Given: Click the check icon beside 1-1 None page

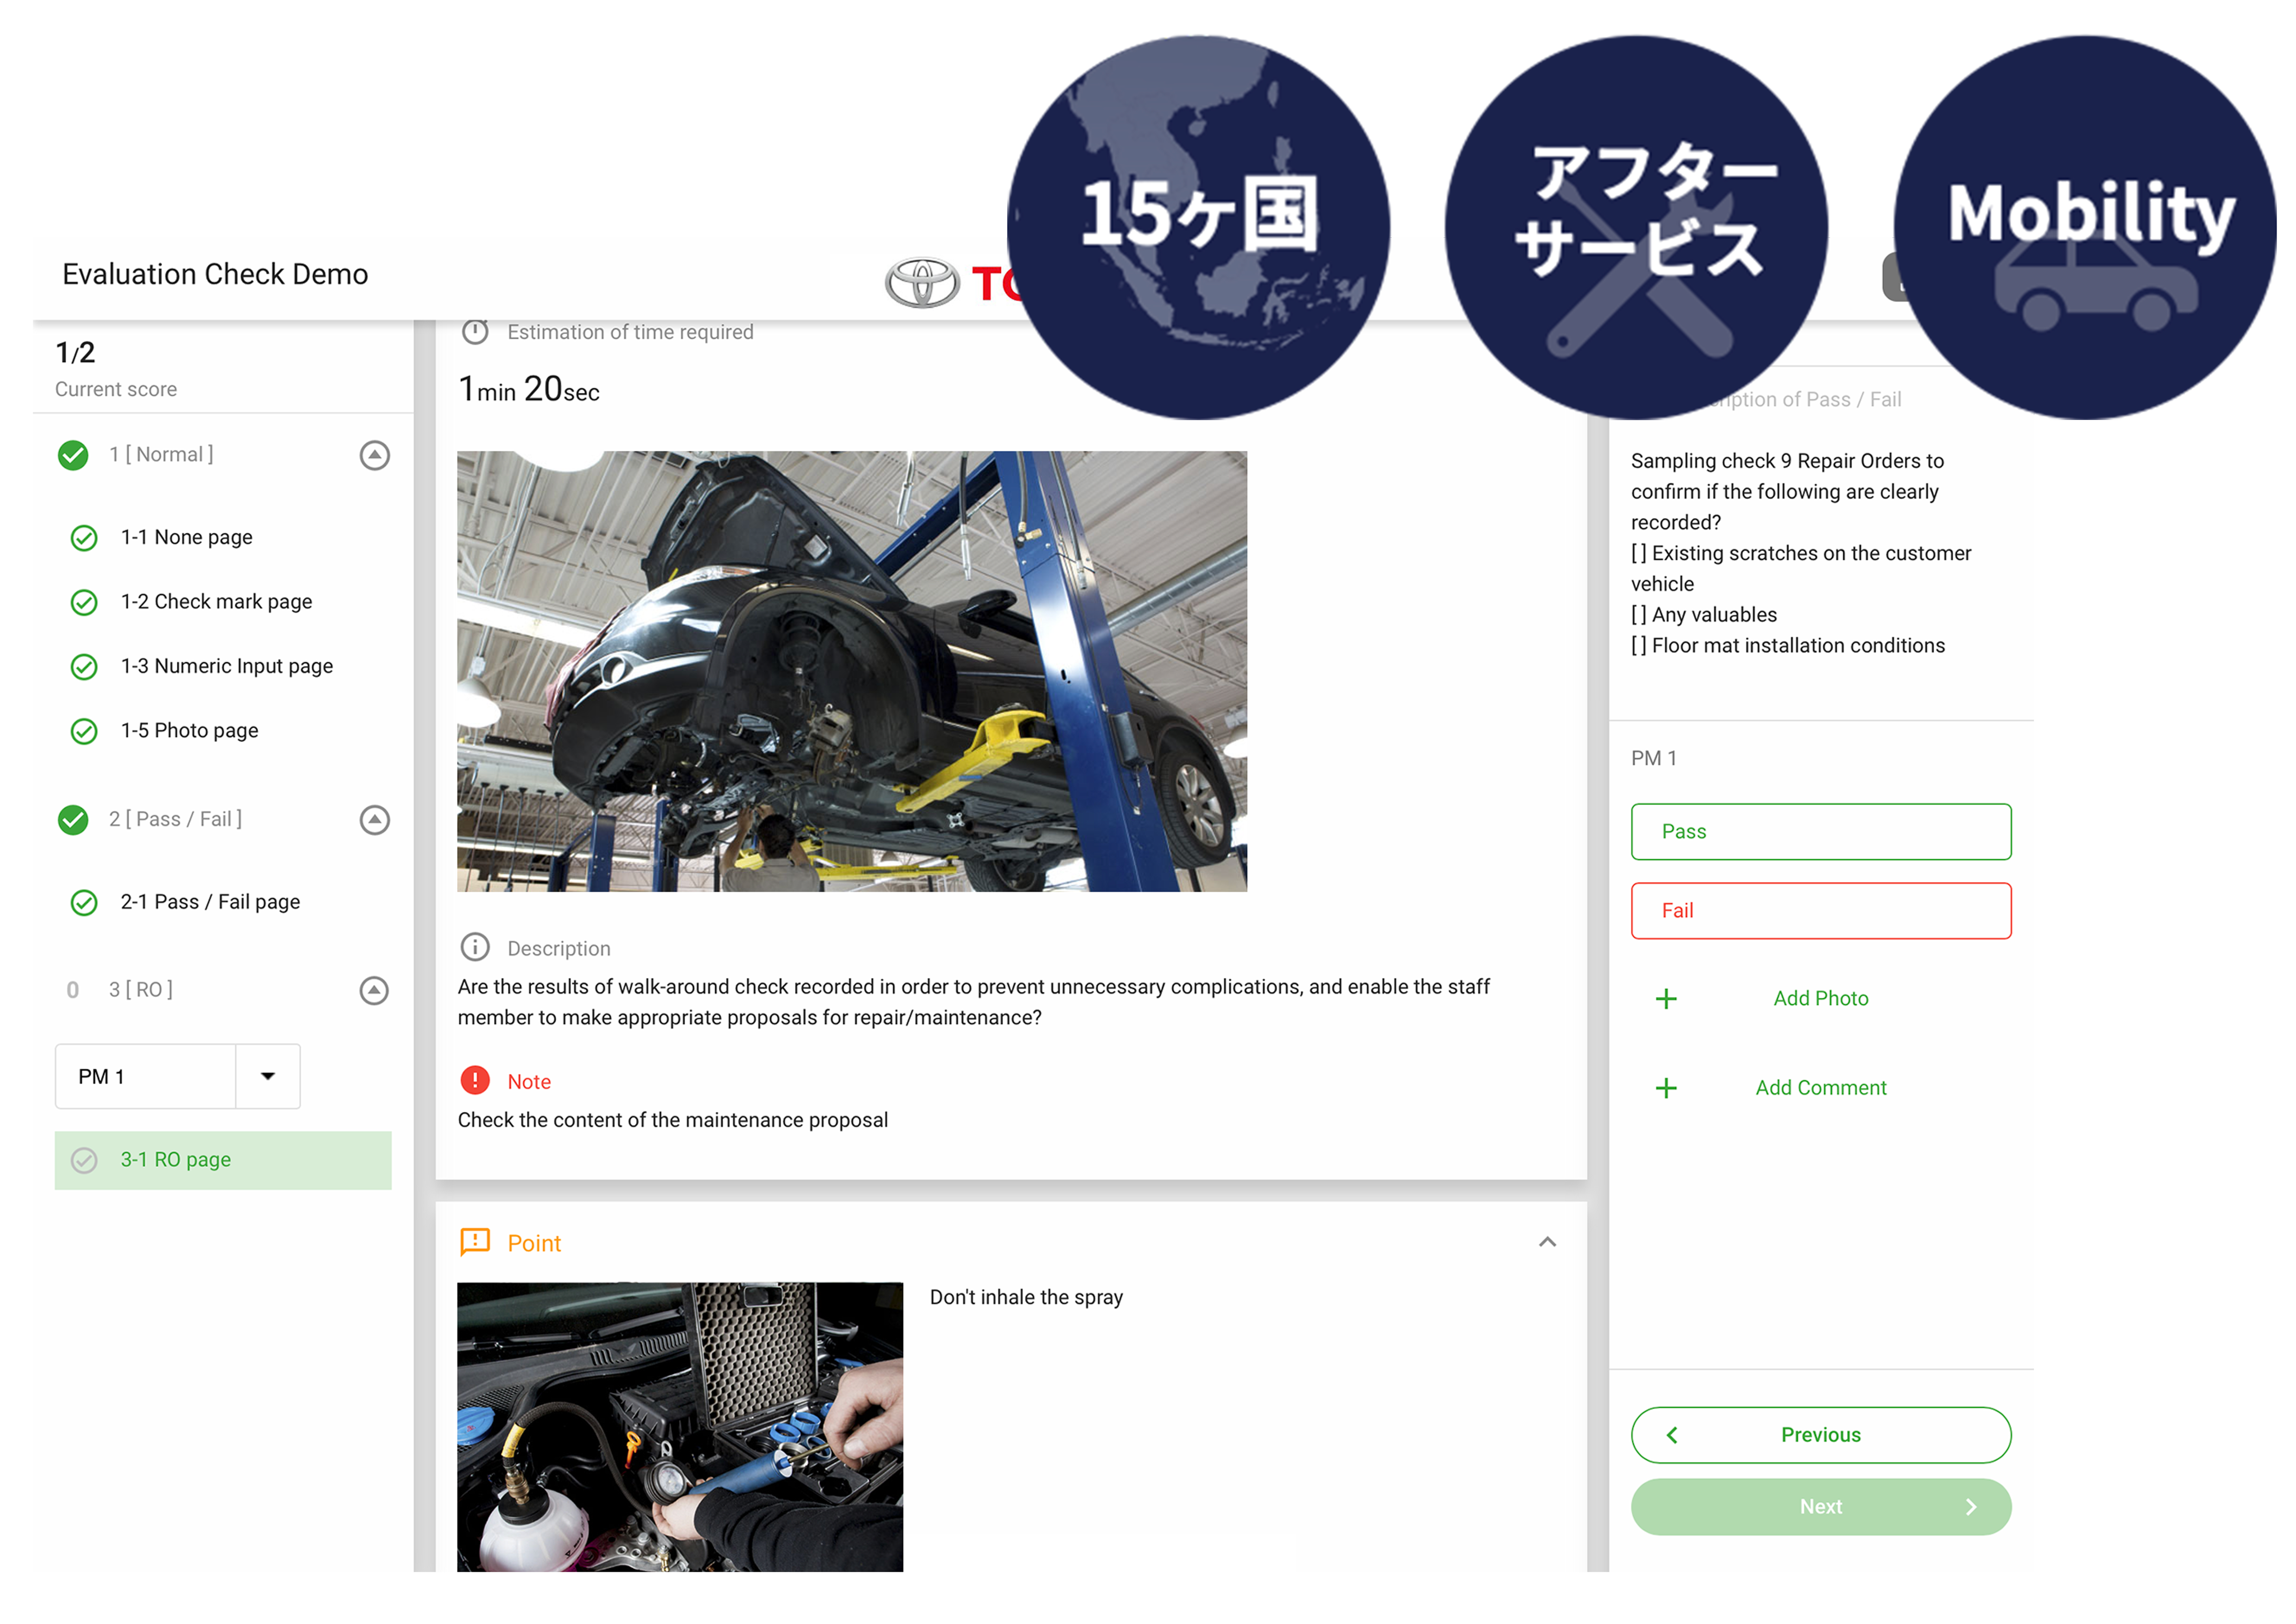Looking at the screenshot, I should 84,538.
